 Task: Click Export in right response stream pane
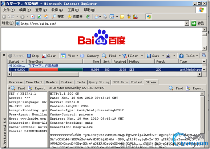click(194, 88)
